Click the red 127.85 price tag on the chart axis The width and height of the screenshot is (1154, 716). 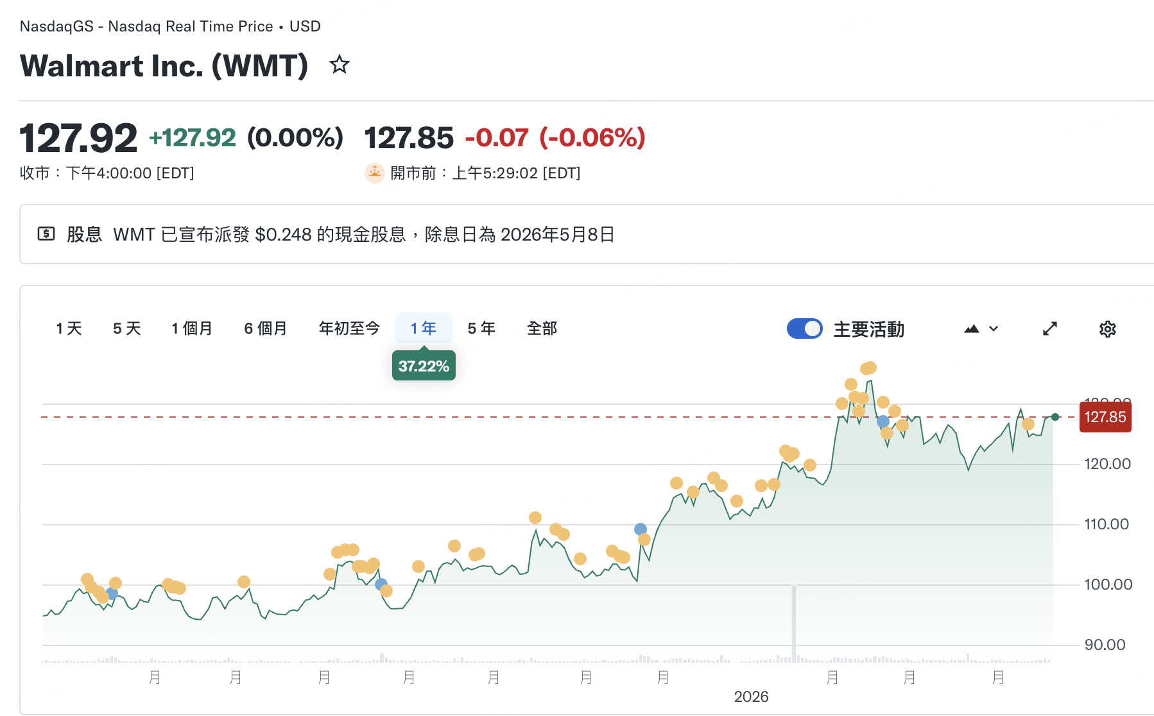coord(1105,417)
